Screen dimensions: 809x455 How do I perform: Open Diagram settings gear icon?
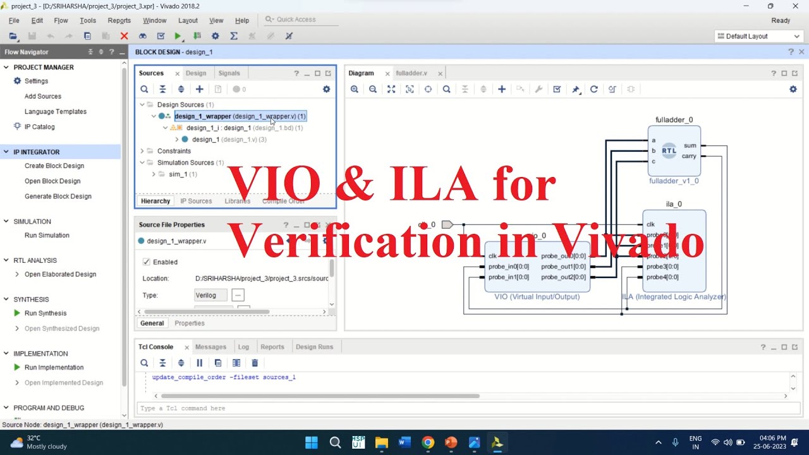(793, 89)
